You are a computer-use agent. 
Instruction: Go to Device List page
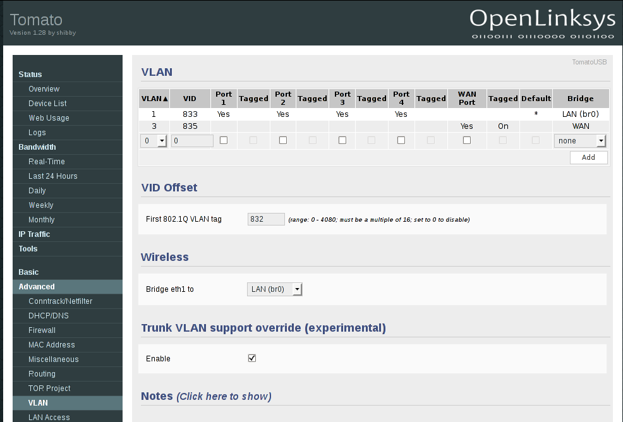point(47,104)
